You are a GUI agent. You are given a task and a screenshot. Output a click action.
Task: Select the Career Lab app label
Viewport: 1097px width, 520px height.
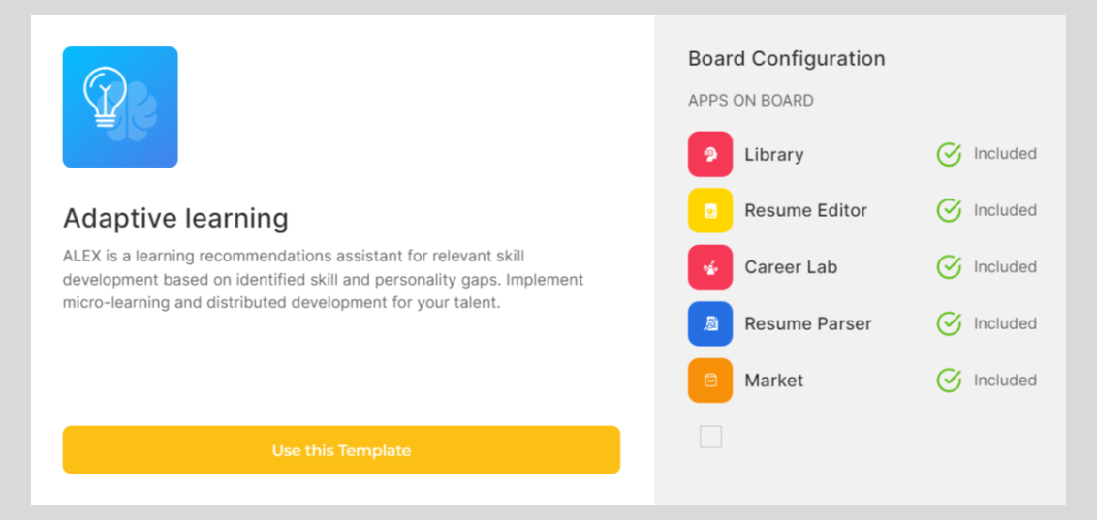click(x=791, y=267)
